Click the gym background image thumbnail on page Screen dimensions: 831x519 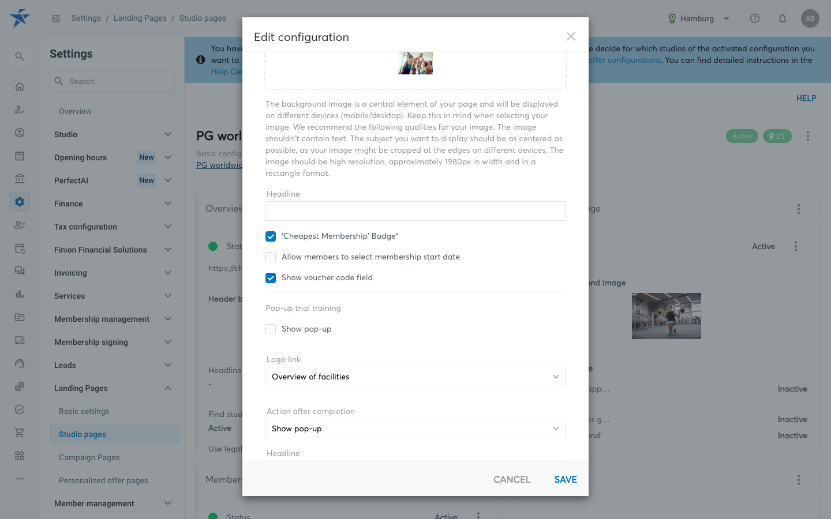[x=667, y=316]
